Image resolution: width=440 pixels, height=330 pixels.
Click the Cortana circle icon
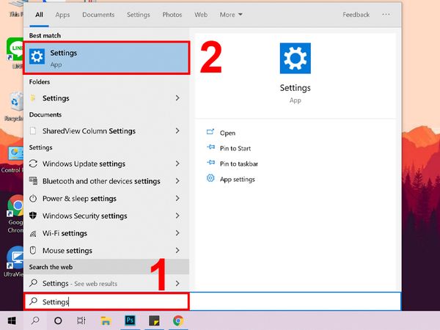58,320
